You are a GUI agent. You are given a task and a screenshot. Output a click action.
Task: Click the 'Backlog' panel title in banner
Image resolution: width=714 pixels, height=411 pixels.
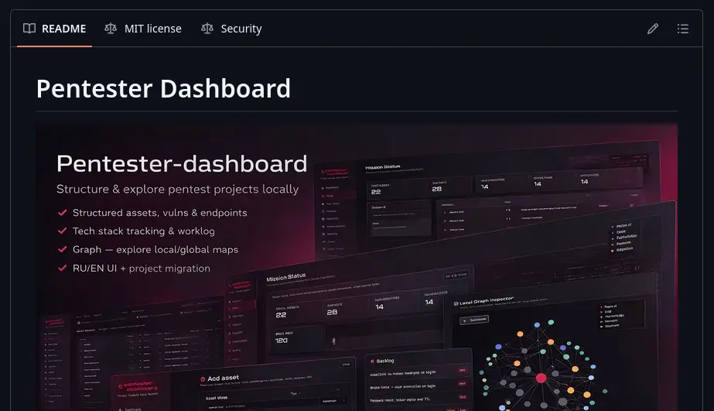click(385, 361)
